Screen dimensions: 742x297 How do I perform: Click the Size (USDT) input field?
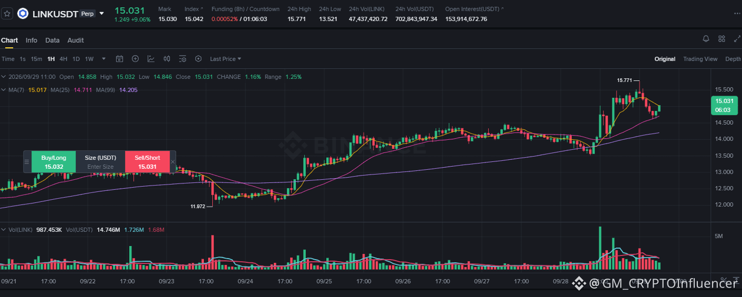tap(100, 167)
